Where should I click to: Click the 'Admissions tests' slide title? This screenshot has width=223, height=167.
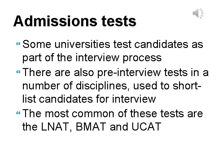75,21
